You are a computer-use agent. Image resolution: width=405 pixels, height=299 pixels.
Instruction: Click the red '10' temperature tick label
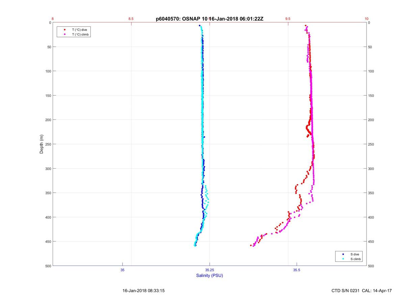[366, 19]
